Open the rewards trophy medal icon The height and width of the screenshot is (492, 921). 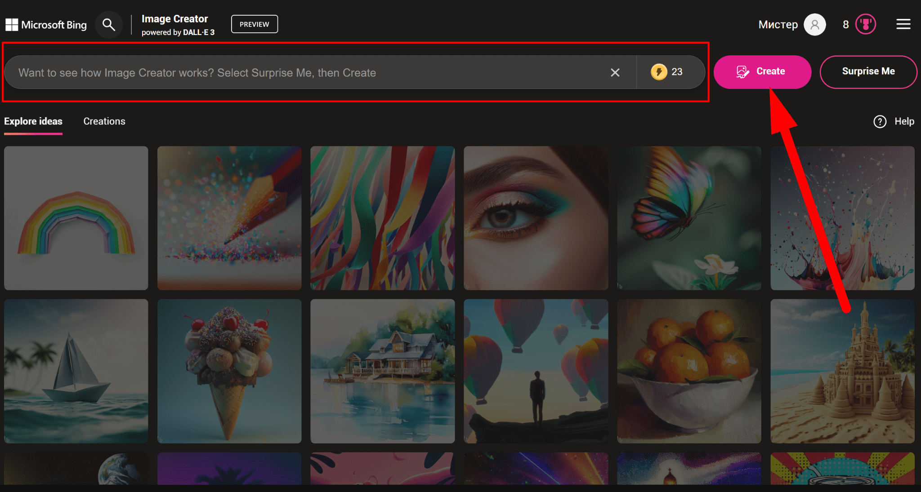coord(865,24)
